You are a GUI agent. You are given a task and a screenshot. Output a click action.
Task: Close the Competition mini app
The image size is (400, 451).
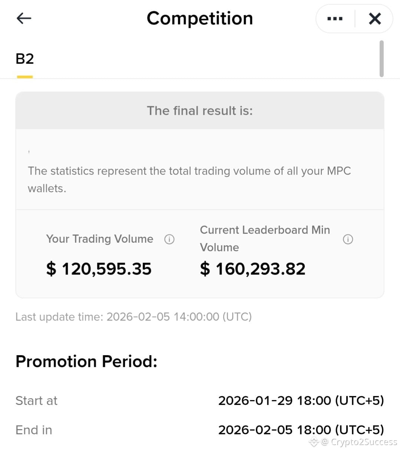point(375,19)
